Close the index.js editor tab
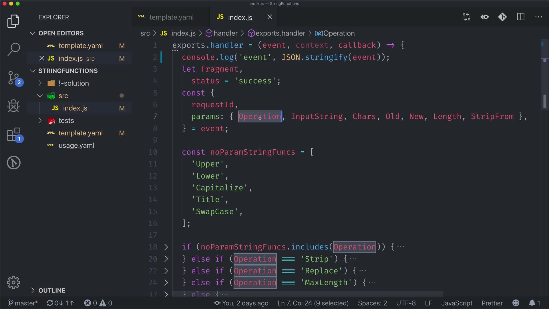This screenshot has width=549, height=309. click(270, 17)
